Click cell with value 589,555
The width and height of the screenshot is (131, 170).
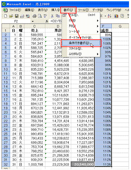point(34,35)
